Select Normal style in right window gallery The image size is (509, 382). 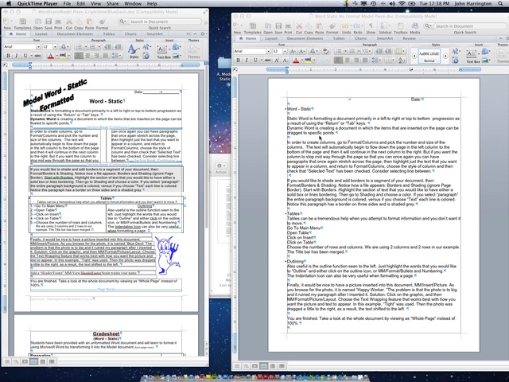(x=429, y=56)
